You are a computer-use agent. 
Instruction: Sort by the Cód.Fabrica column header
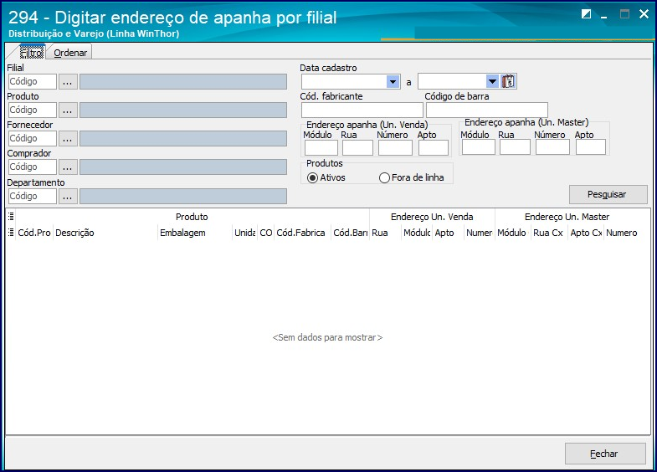point(302,233)
